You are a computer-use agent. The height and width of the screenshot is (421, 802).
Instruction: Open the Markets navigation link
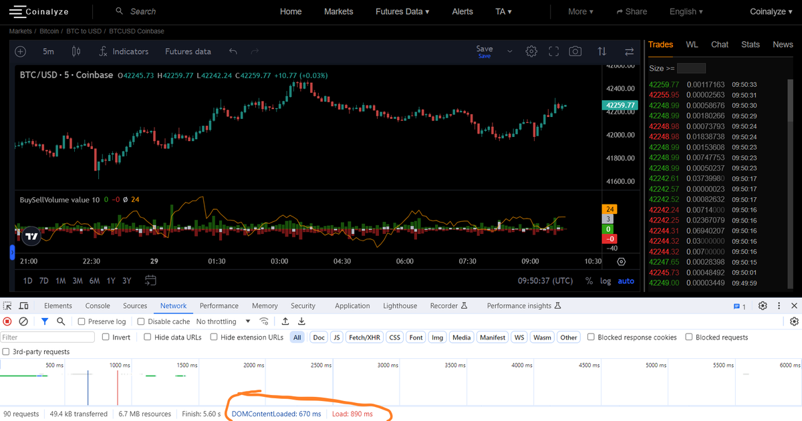[338, 11]
